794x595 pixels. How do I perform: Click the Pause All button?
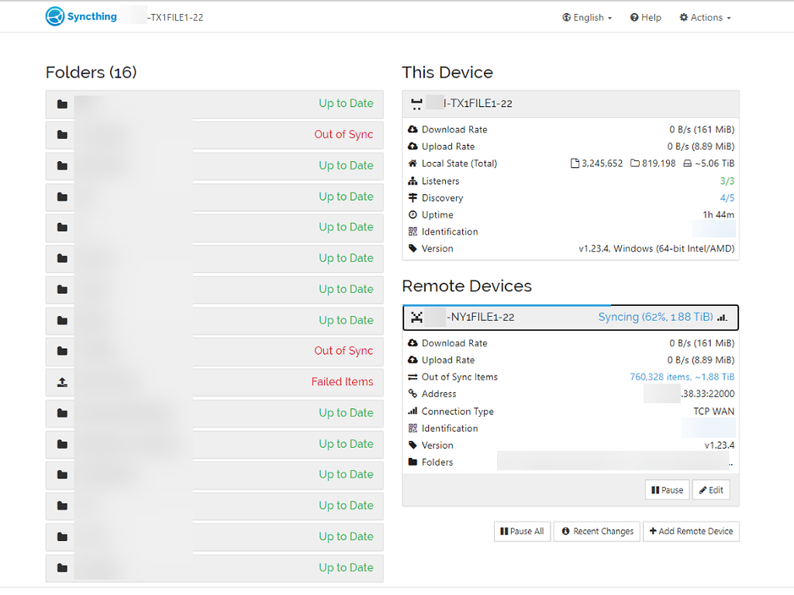tap(522, 531)
